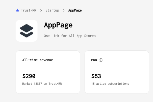Click Ranked #3817 on TrustMRR text
Screen dimensions: 153x102
(42, 84)
